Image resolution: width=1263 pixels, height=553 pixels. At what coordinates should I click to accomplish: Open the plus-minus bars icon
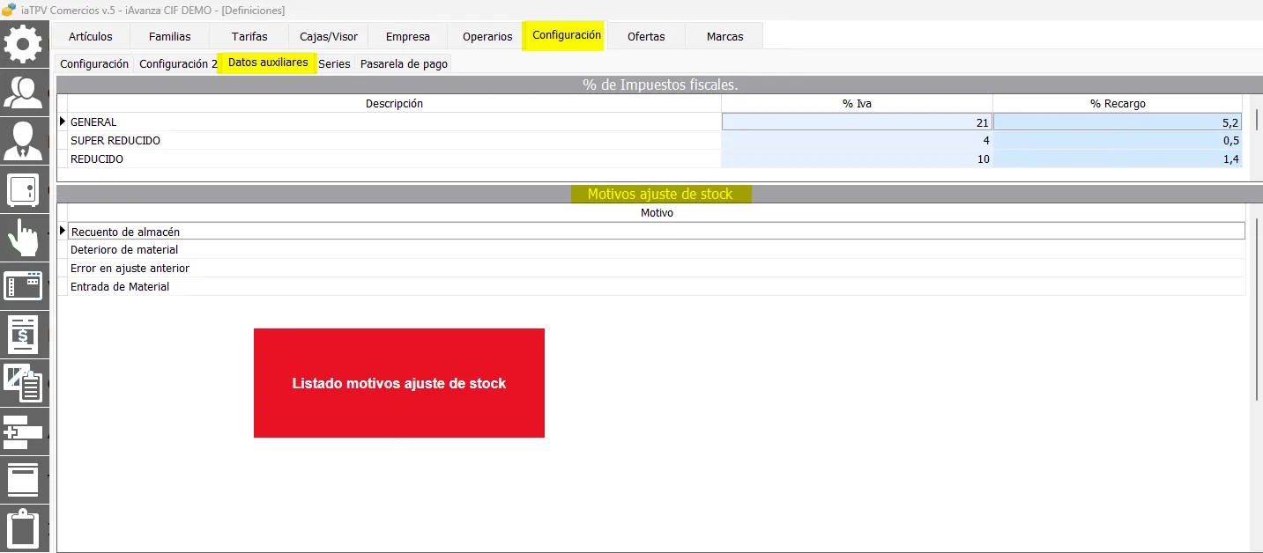[x=23, y=431]
